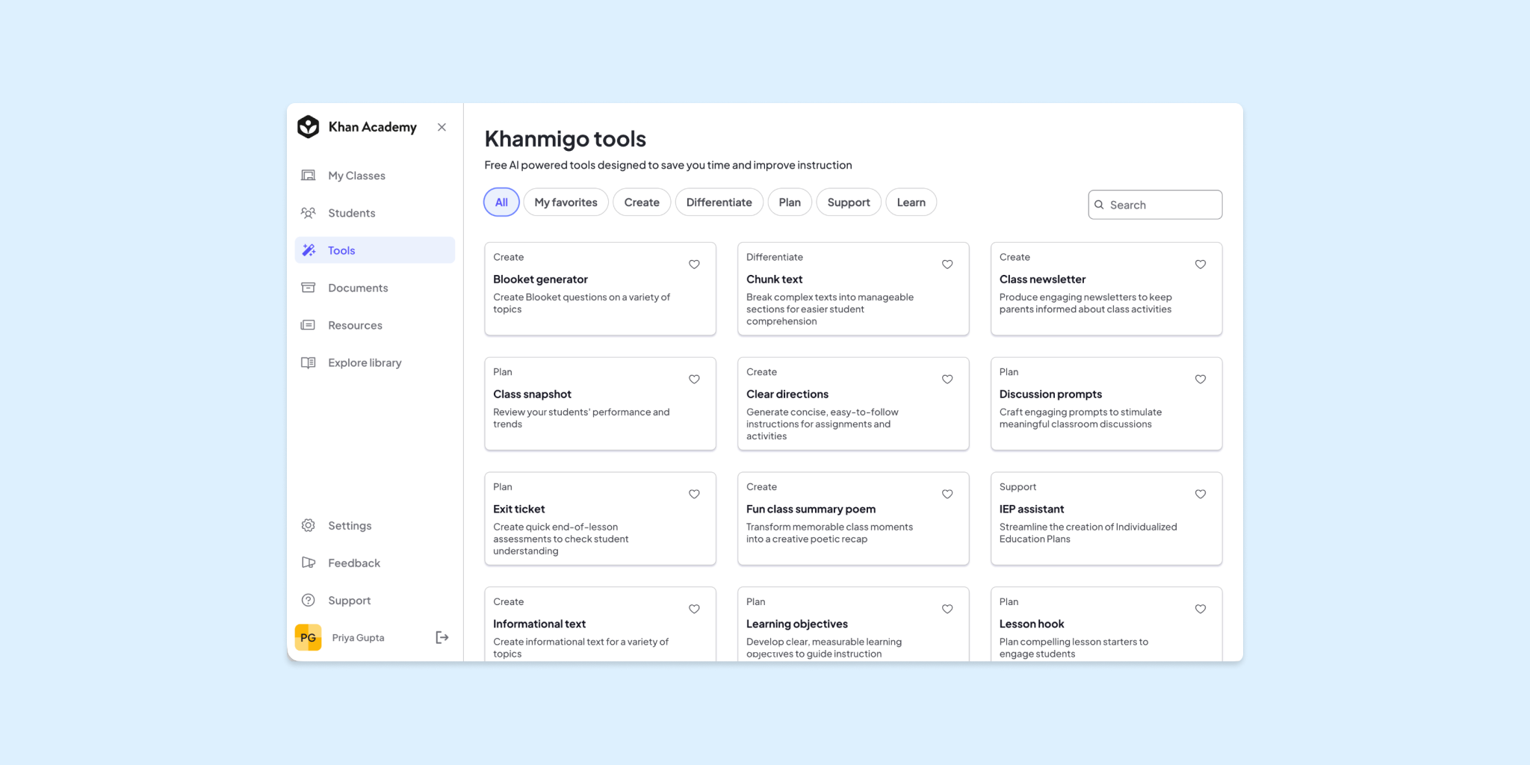
Task: Click the PG profile avatar
Action: (308, 637)
